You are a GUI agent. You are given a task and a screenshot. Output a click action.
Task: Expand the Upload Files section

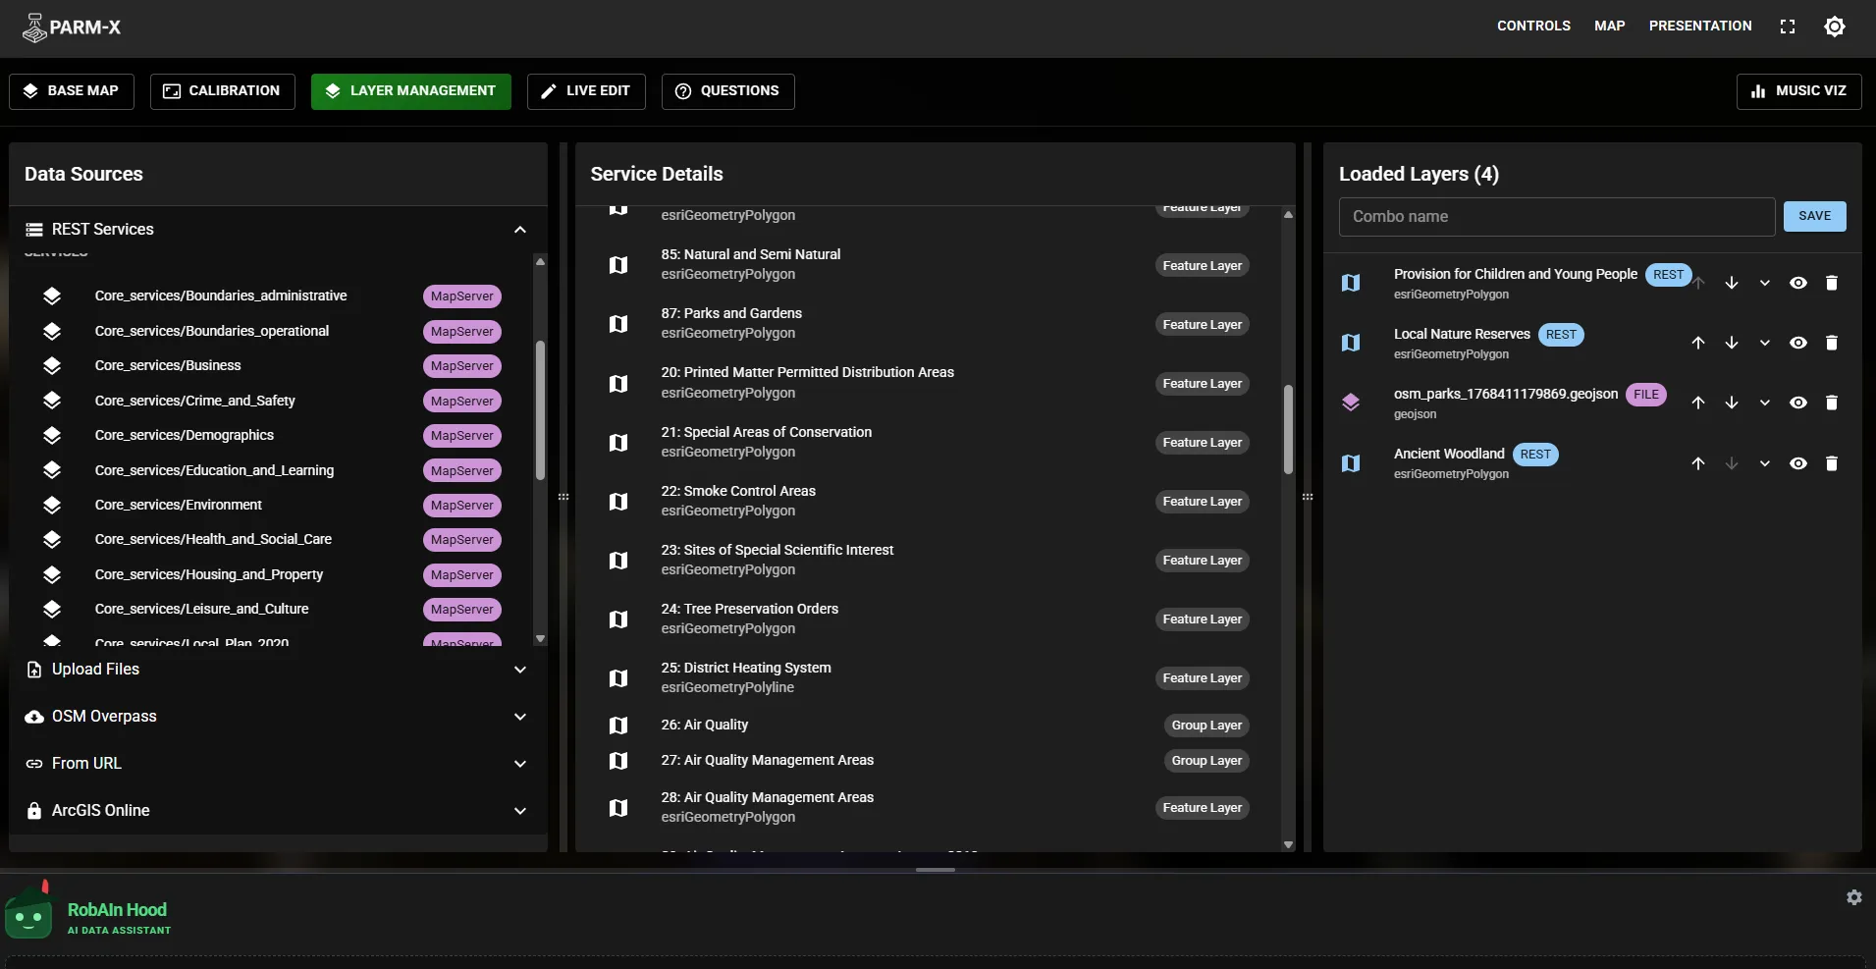tap(278, 670)
